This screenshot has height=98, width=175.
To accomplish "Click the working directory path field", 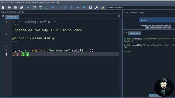I will (141, 8).
